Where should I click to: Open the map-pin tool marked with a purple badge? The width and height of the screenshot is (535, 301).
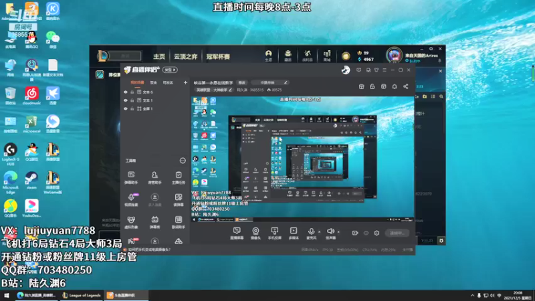click(x=131, y=200)
